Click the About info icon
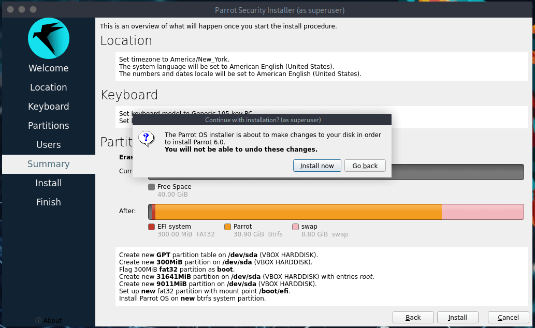This screenshot has width=535, height=328. (x=38, y=321)
